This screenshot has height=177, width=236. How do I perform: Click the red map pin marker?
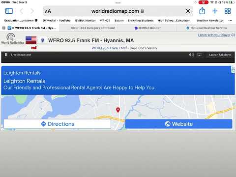point(118,110)
